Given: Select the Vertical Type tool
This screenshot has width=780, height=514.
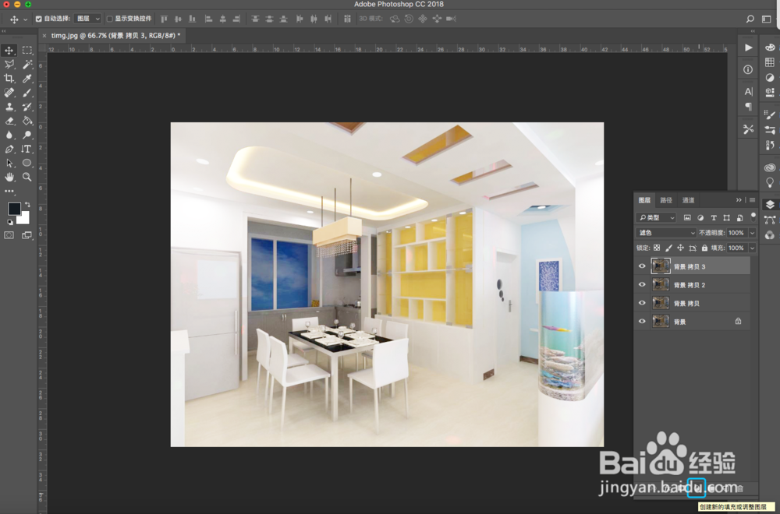Looking at the screenshot, I should click(x=27, y=149).
